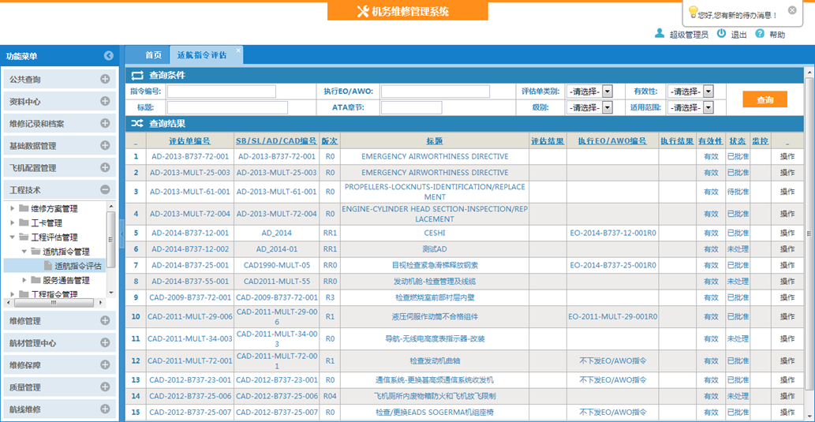The image size is (815, 422).
Task: Sort by 评估单编号 column header
Action: [189, 141]
